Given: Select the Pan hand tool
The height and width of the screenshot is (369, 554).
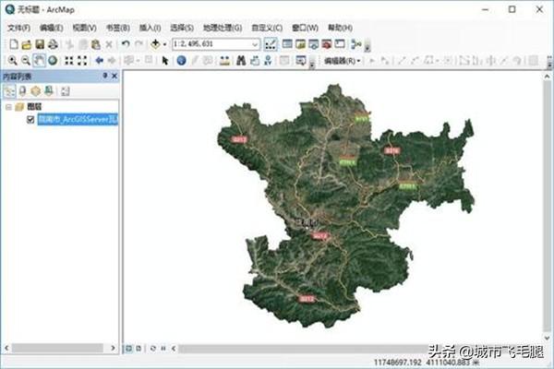Looking at the screenshot, I should [39, 61].
